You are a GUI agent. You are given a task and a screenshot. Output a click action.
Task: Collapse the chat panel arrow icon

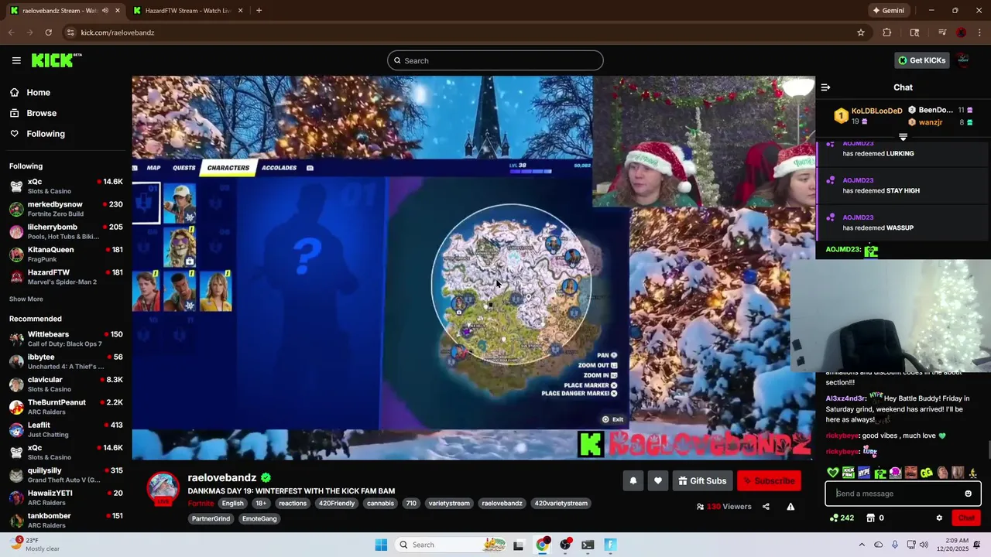coord(825,87)
